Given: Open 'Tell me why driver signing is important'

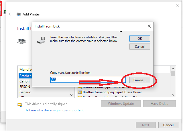Looking at the screenshot, I should [54, 110].
